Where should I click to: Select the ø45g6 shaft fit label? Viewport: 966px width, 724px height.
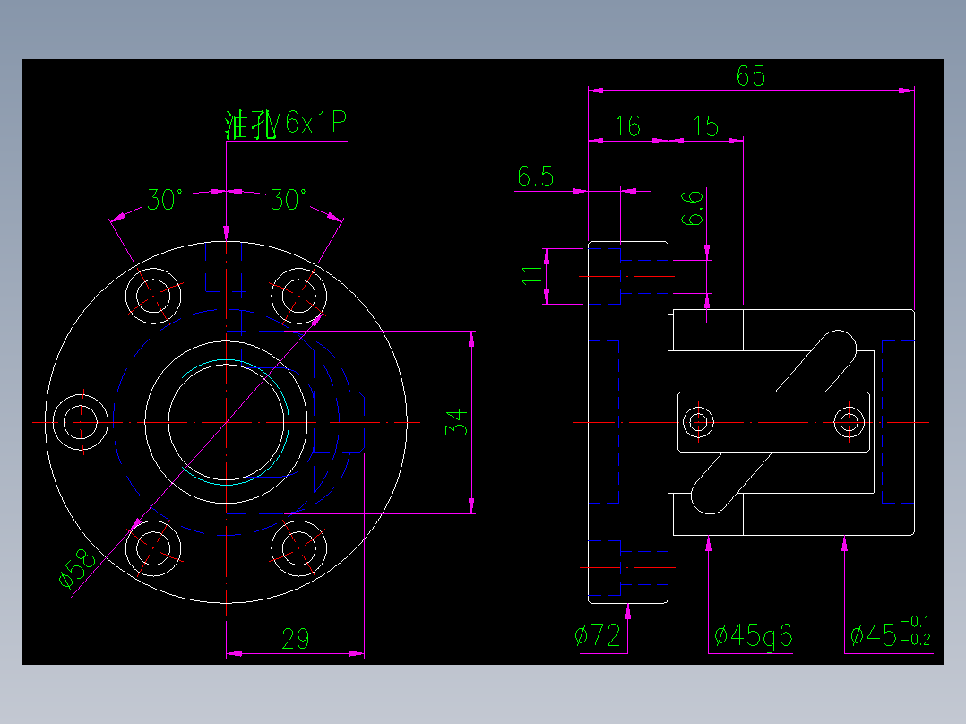tap(753, 634)
